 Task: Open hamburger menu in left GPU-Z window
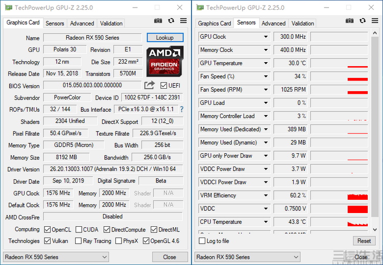point(183,21)
